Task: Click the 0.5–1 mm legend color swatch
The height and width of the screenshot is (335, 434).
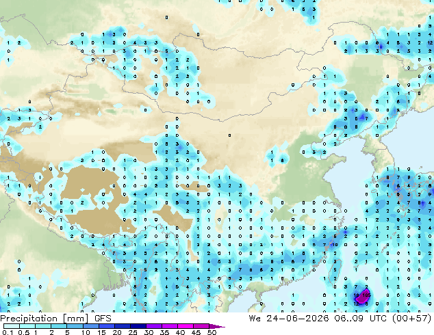Action: coord(27,326)
